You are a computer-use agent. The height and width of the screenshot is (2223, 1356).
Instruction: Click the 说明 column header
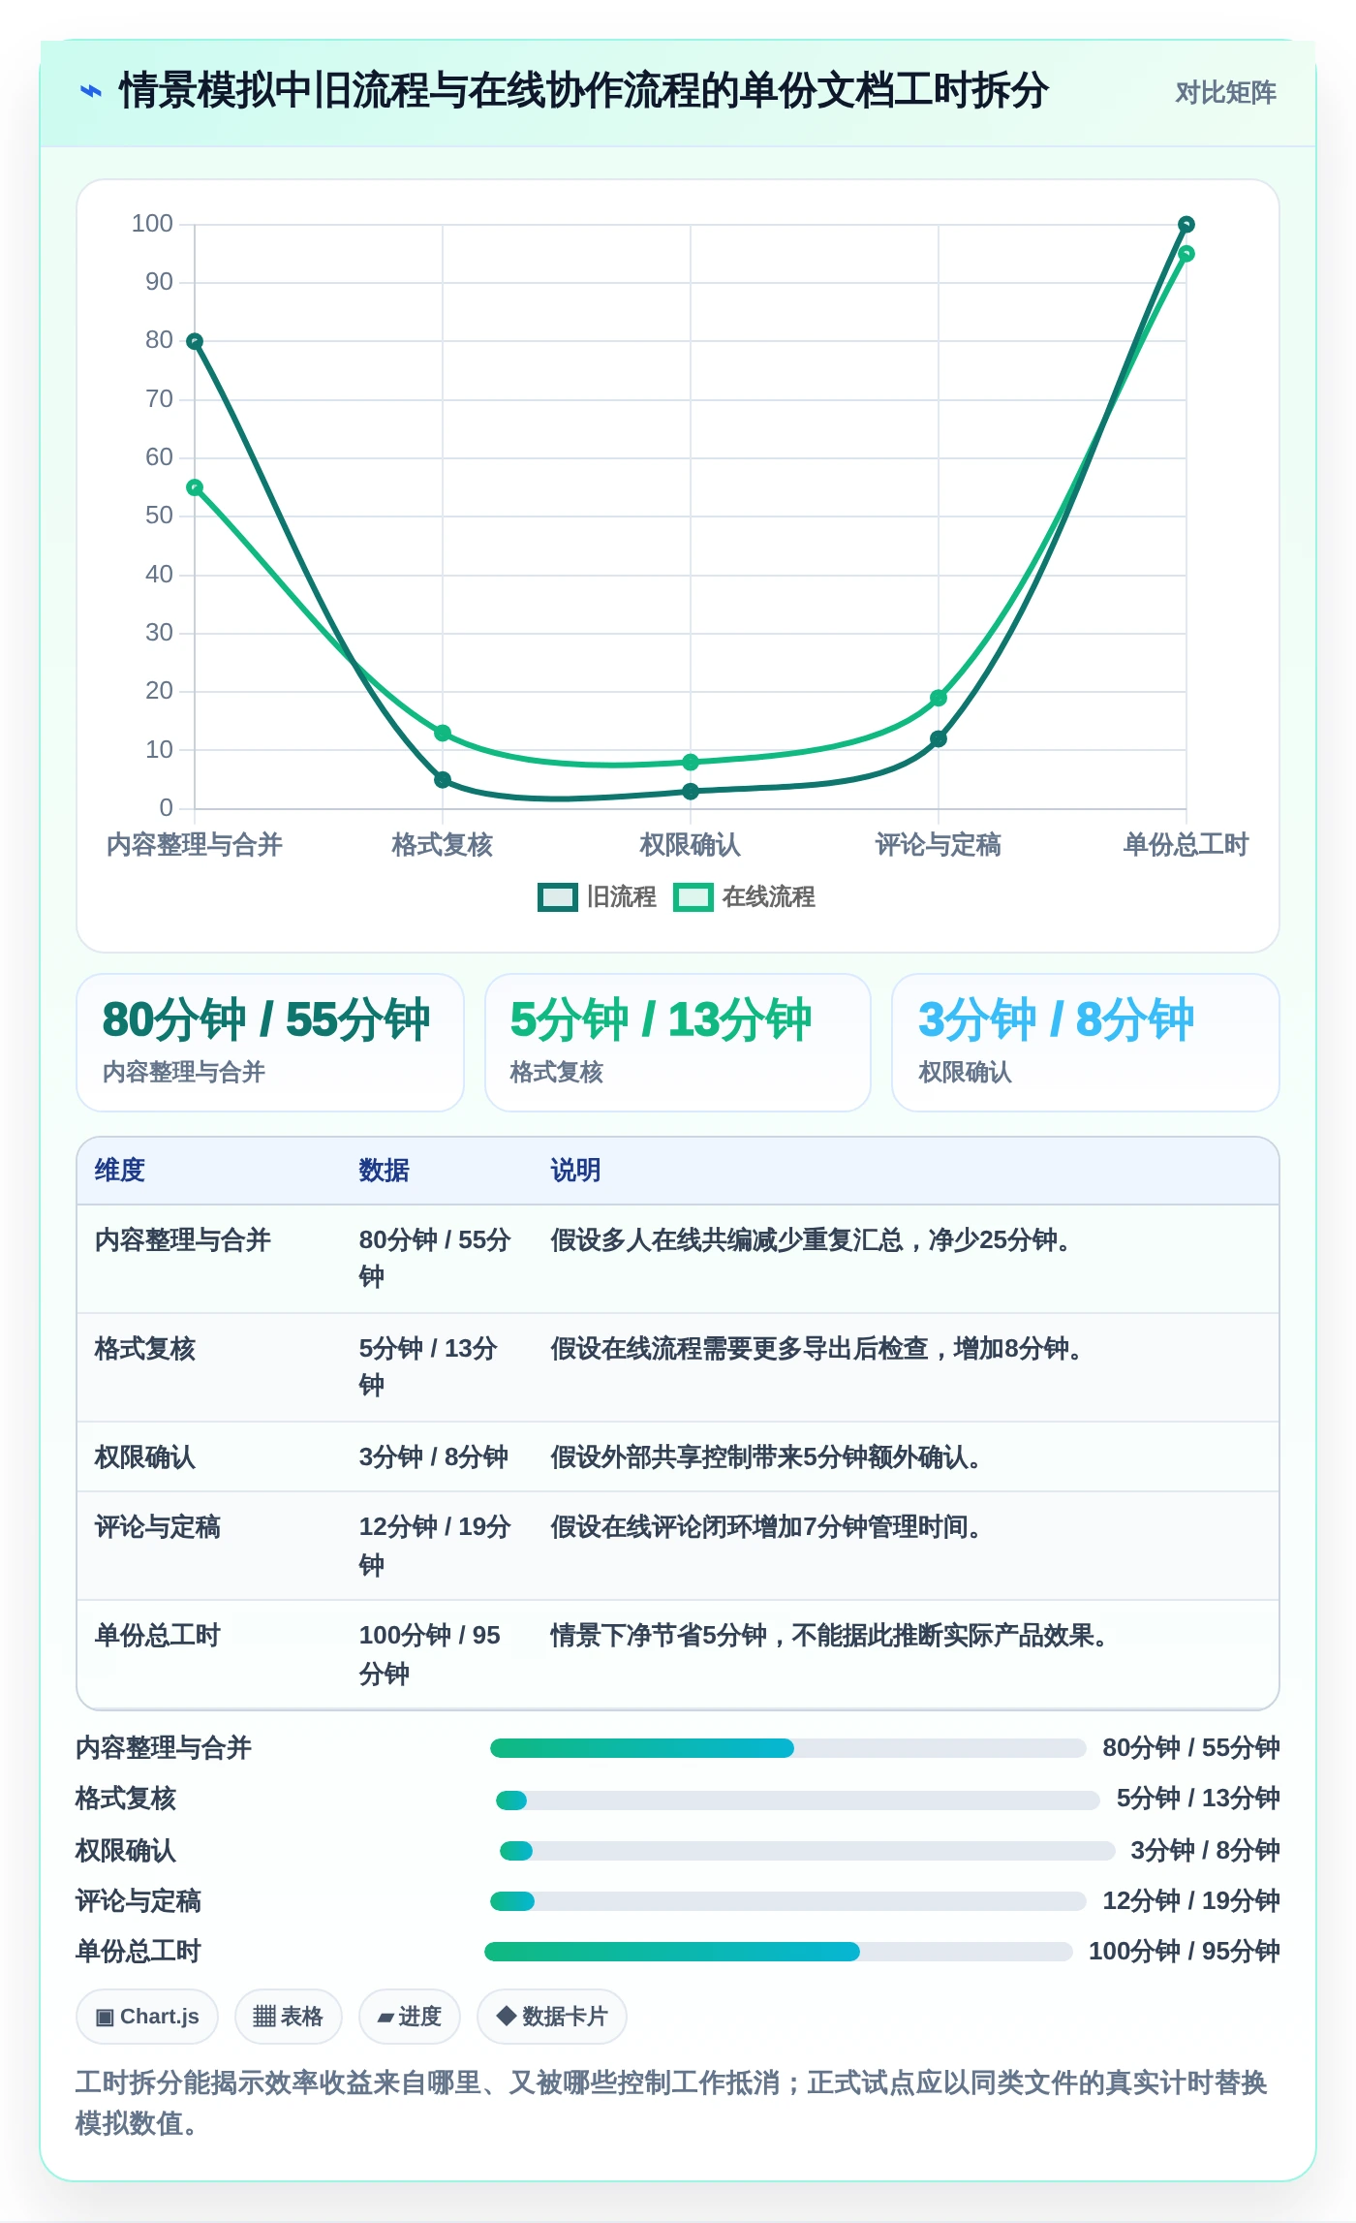576,1171
